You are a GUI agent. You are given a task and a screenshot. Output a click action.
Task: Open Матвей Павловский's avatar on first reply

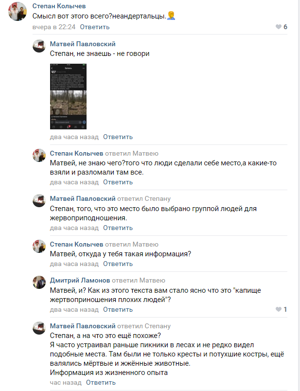[x=39, y=46]
